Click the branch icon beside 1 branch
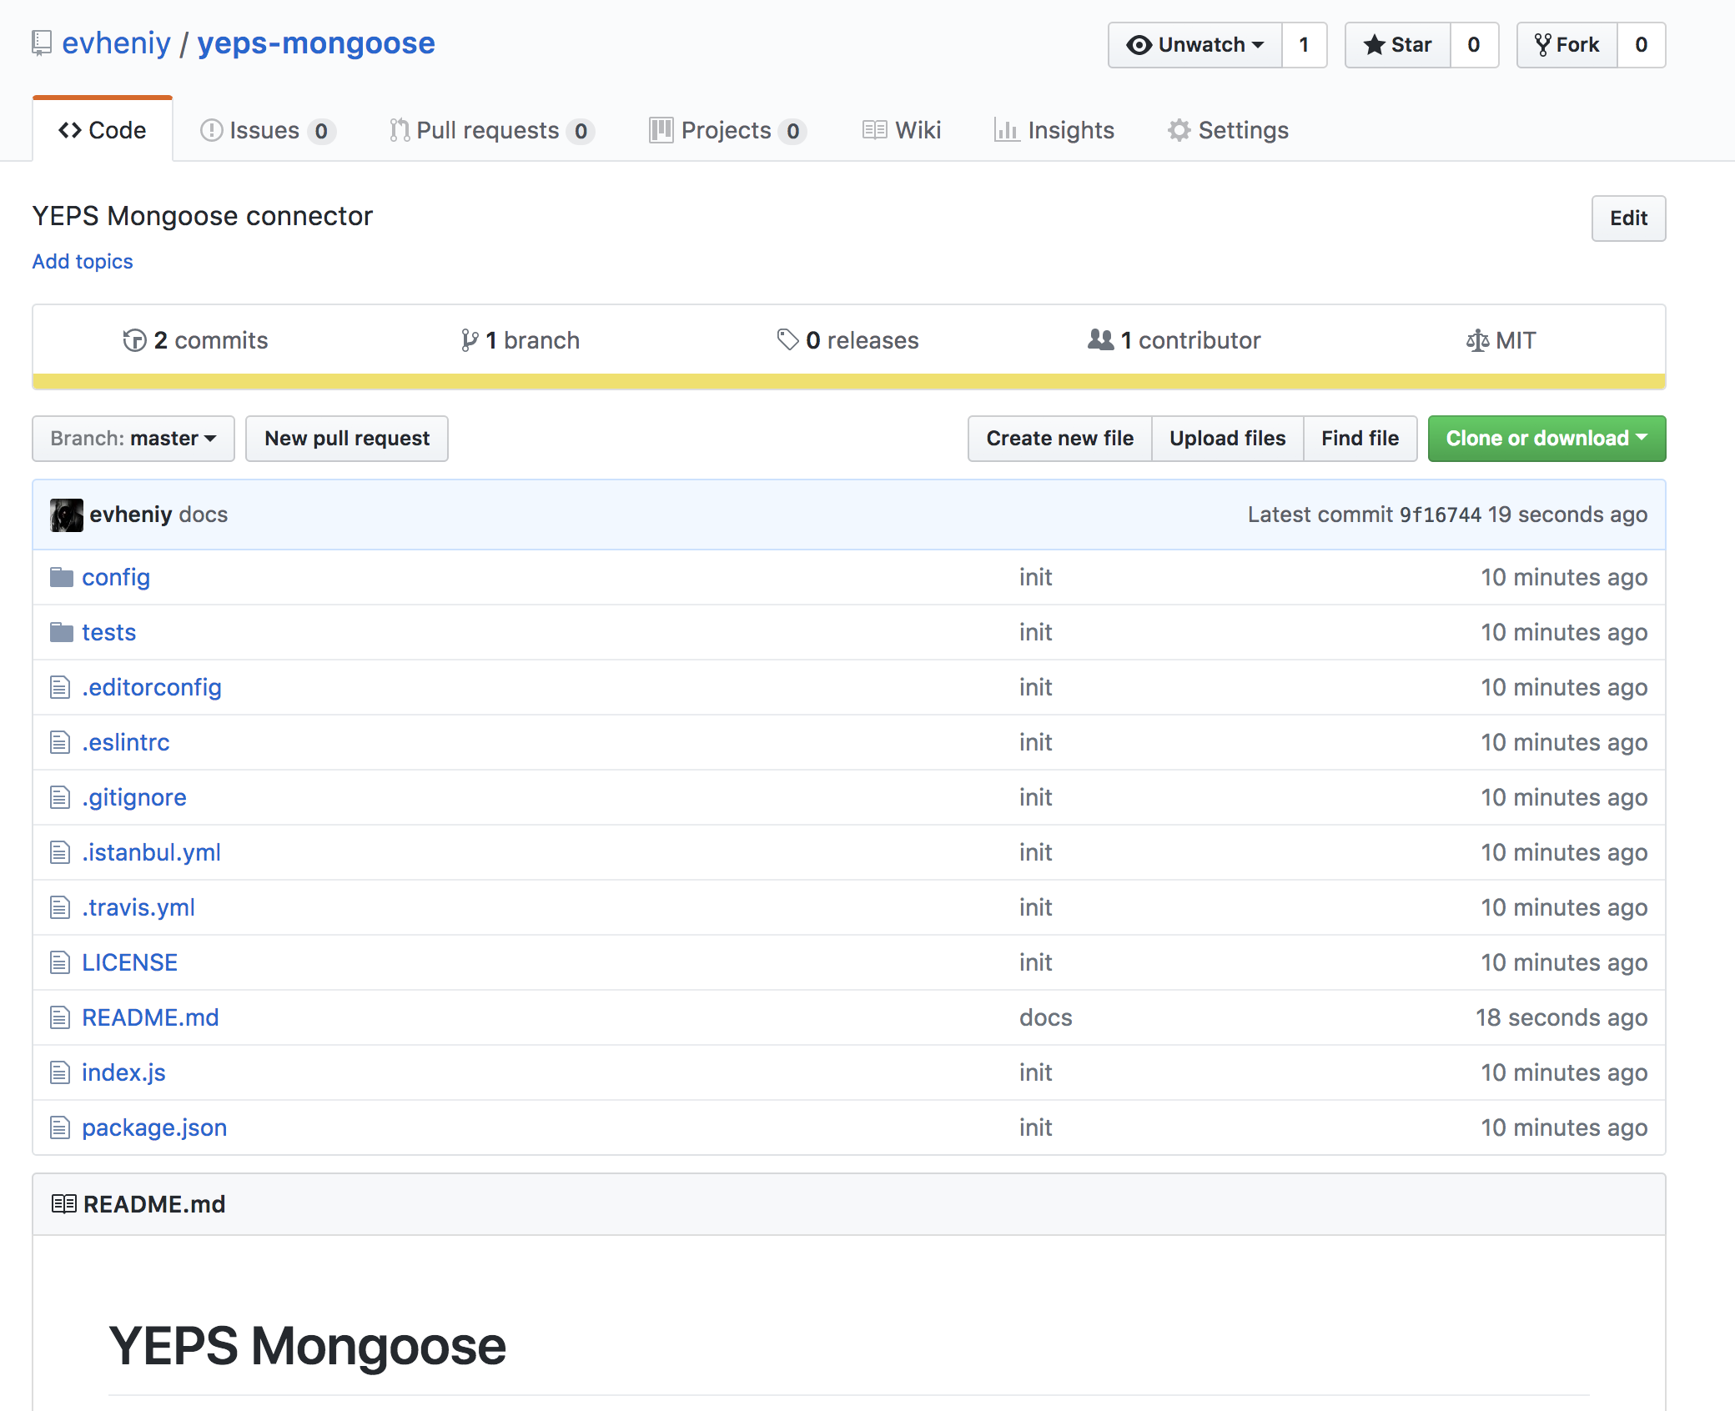Screen dimensions: 1735x1411 click(470, 340)
